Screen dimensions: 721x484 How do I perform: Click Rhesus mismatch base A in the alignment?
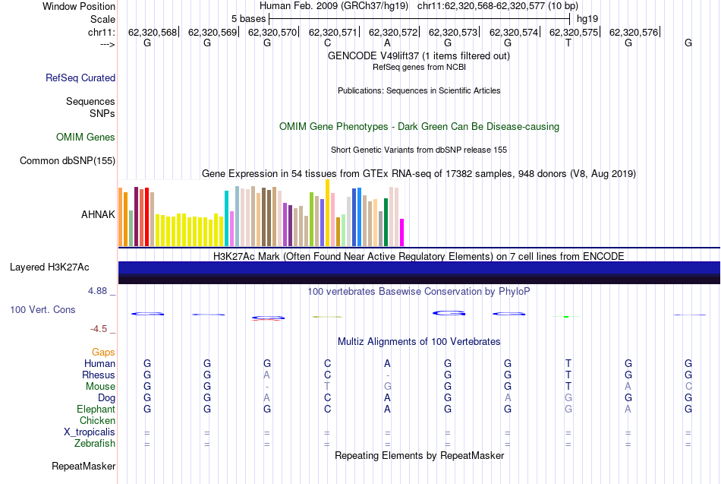267,375
